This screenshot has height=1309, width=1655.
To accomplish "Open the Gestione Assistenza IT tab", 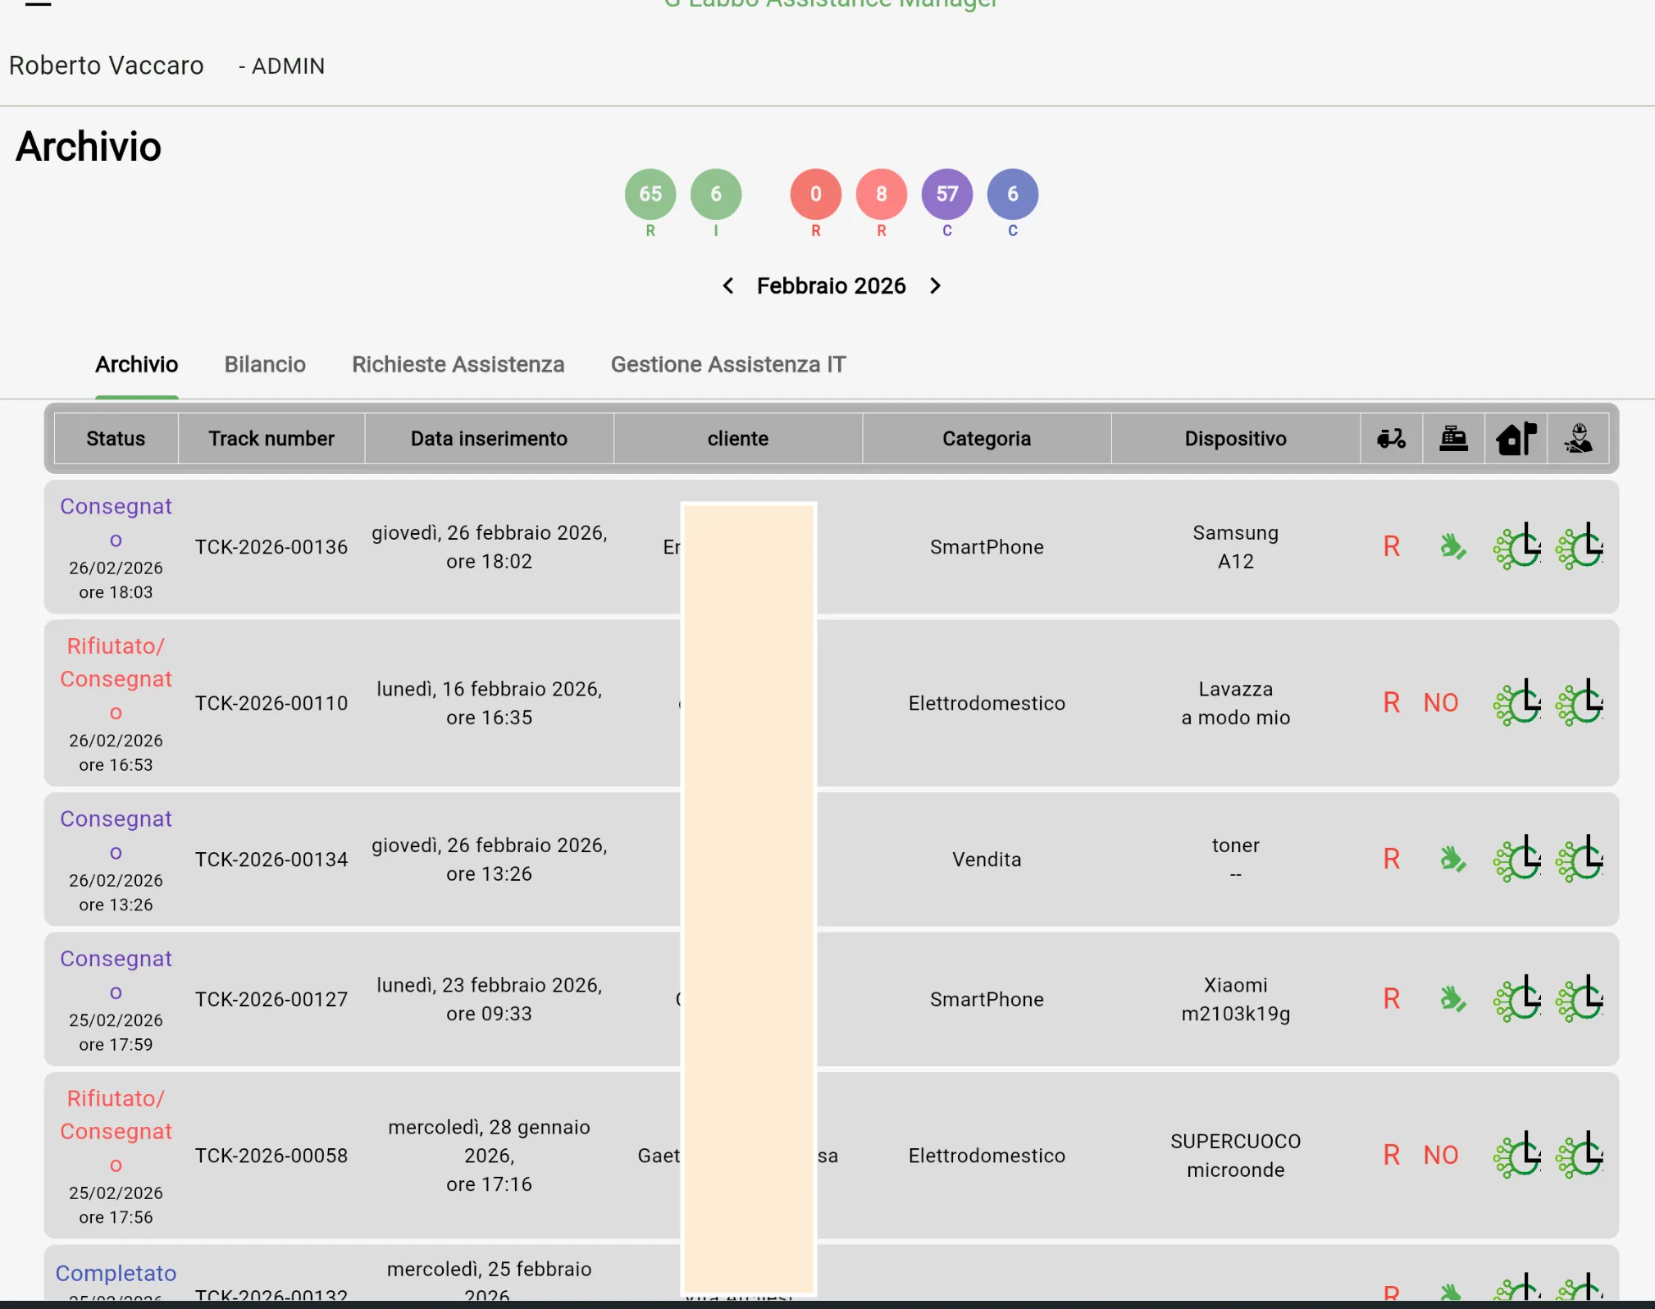I will click(727, 364).
